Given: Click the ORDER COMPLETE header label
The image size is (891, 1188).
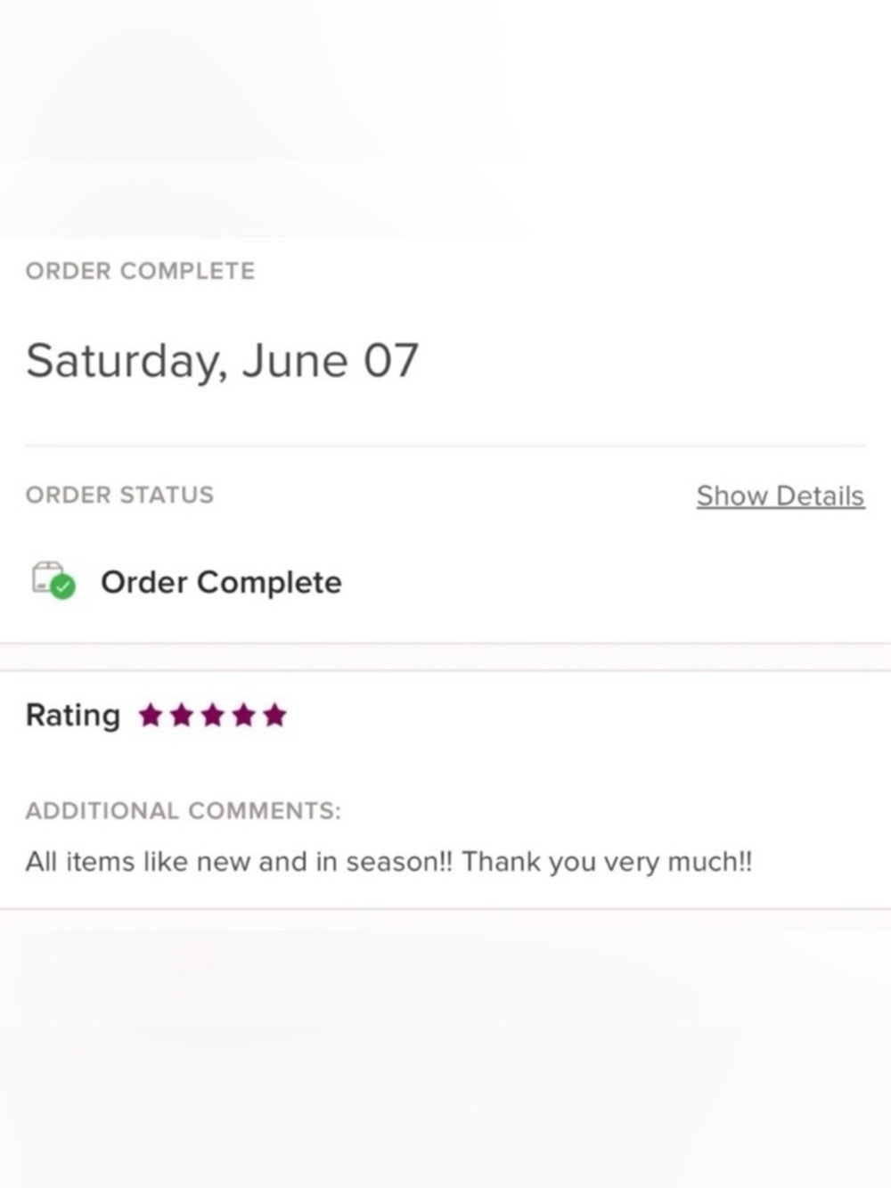Looking at the screenshot, I should 140,271.
